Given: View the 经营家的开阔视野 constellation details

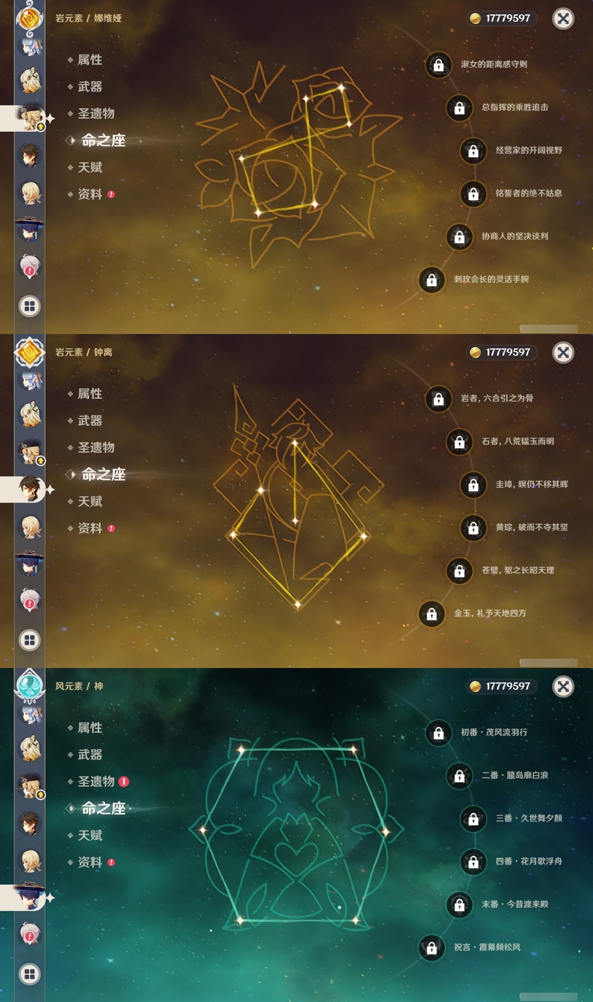Looking at the screenshot, I should click(x=529, y=150).
